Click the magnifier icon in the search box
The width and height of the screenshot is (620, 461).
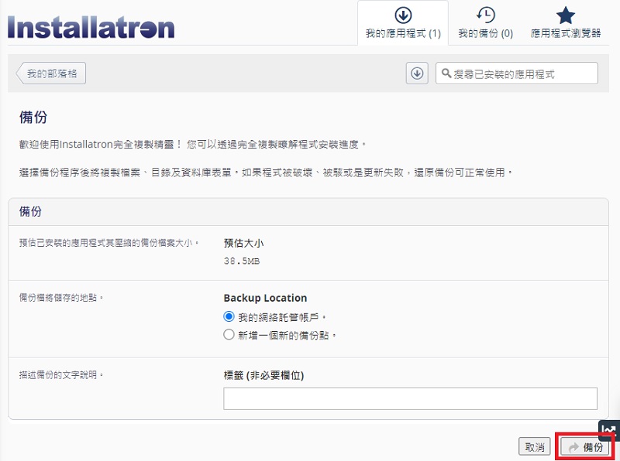click(x=446, y=73)
